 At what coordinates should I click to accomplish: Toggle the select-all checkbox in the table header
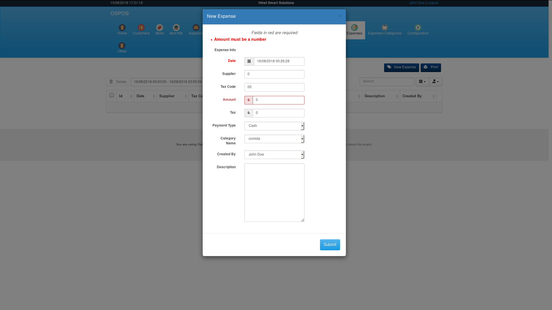click(x=111, y=95)
